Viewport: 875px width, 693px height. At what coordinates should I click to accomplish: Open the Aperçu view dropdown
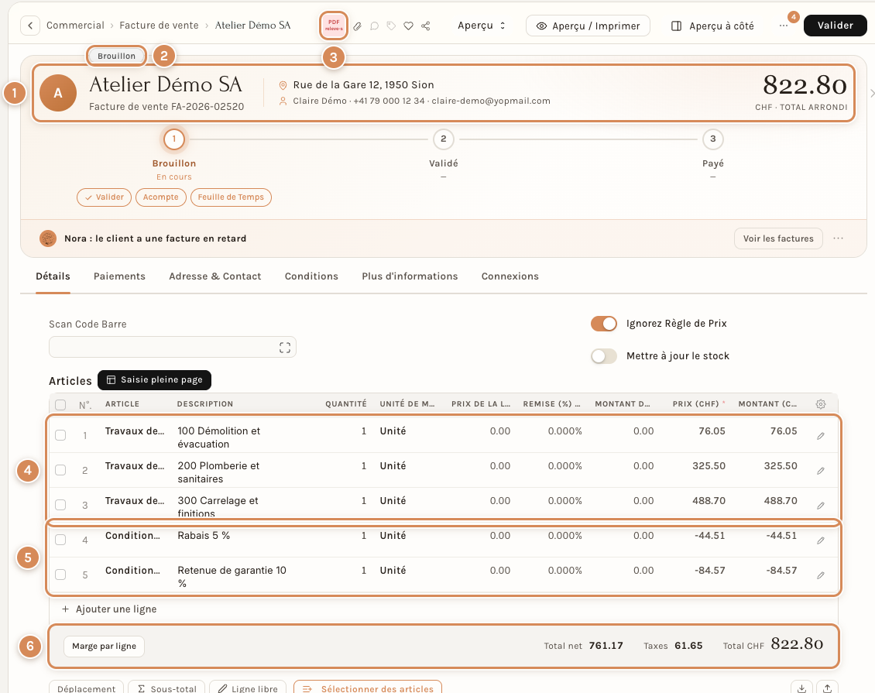coord(481,26)
